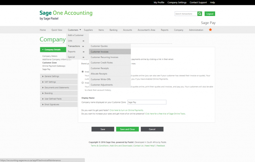This screenshot has height=162, width=255.
Task: Open Customer Credit Notes
Action: 110,63
